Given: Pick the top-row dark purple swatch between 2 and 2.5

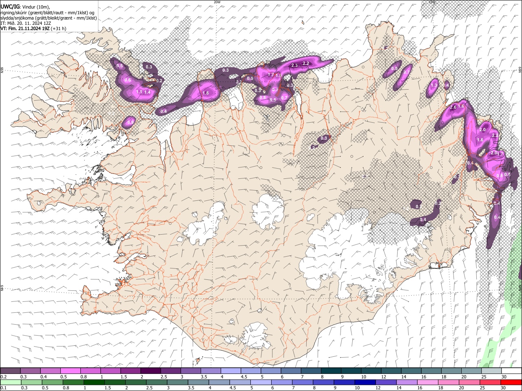Looking at the screenshot, I should click(150, 371).
